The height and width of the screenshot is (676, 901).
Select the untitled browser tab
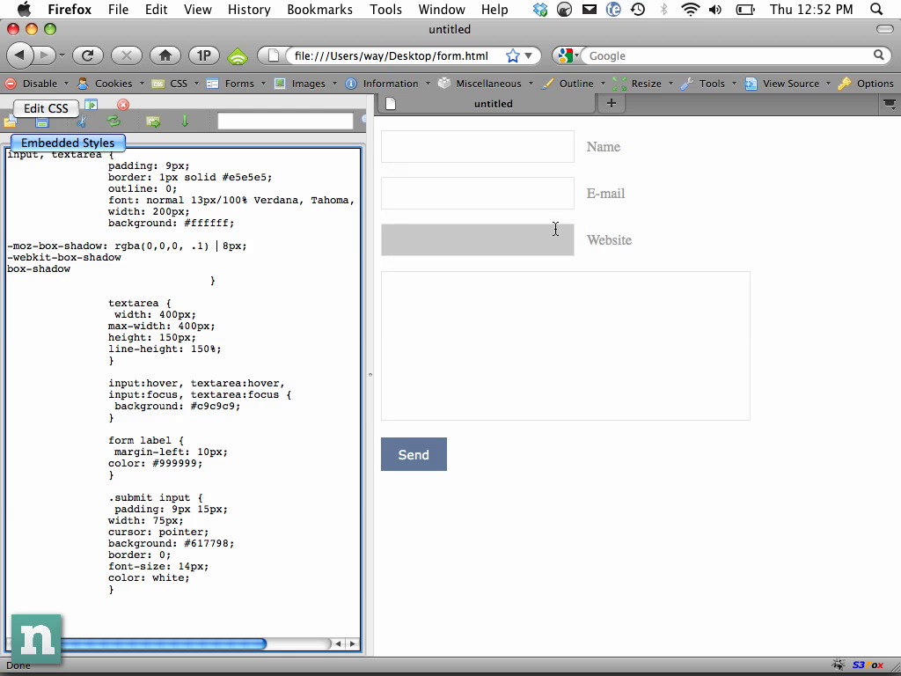pos(486,104)
